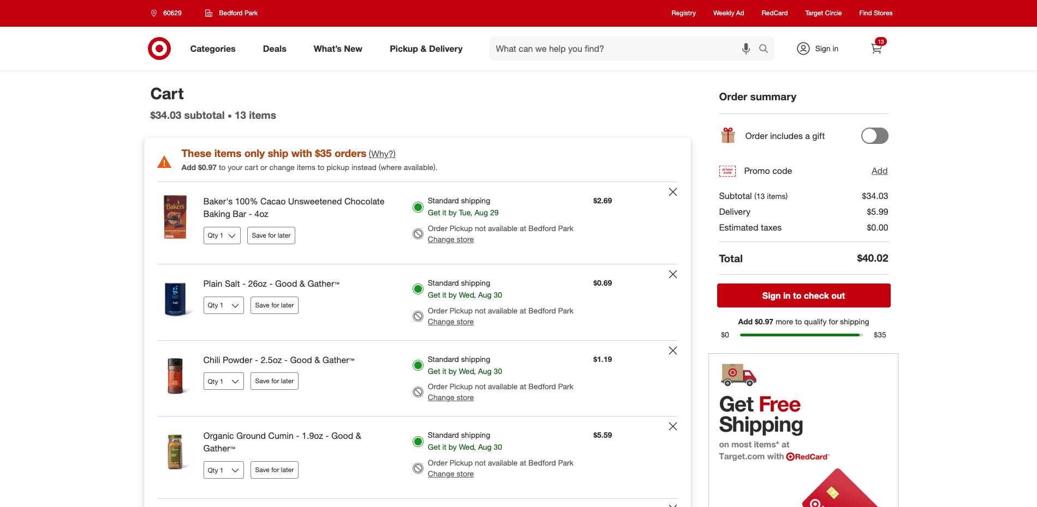Screen dimensions: 1037x507
Task: Select Standard shipping for Organic Ground Cumin
Action: coord(418,442)
